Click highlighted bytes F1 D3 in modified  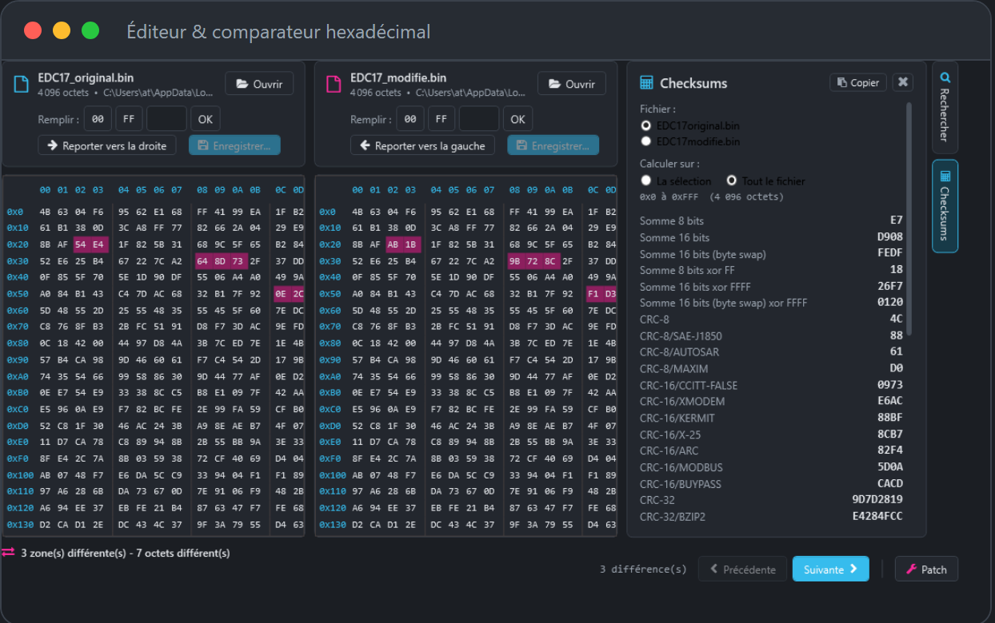(601, 294)
